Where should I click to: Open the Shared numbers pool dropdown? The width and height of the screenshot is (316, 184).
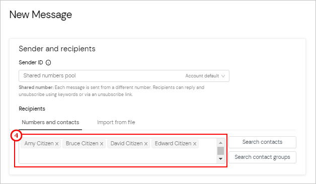coord(124,76)
